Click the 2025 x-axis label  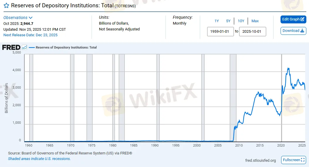coord(302,145)
